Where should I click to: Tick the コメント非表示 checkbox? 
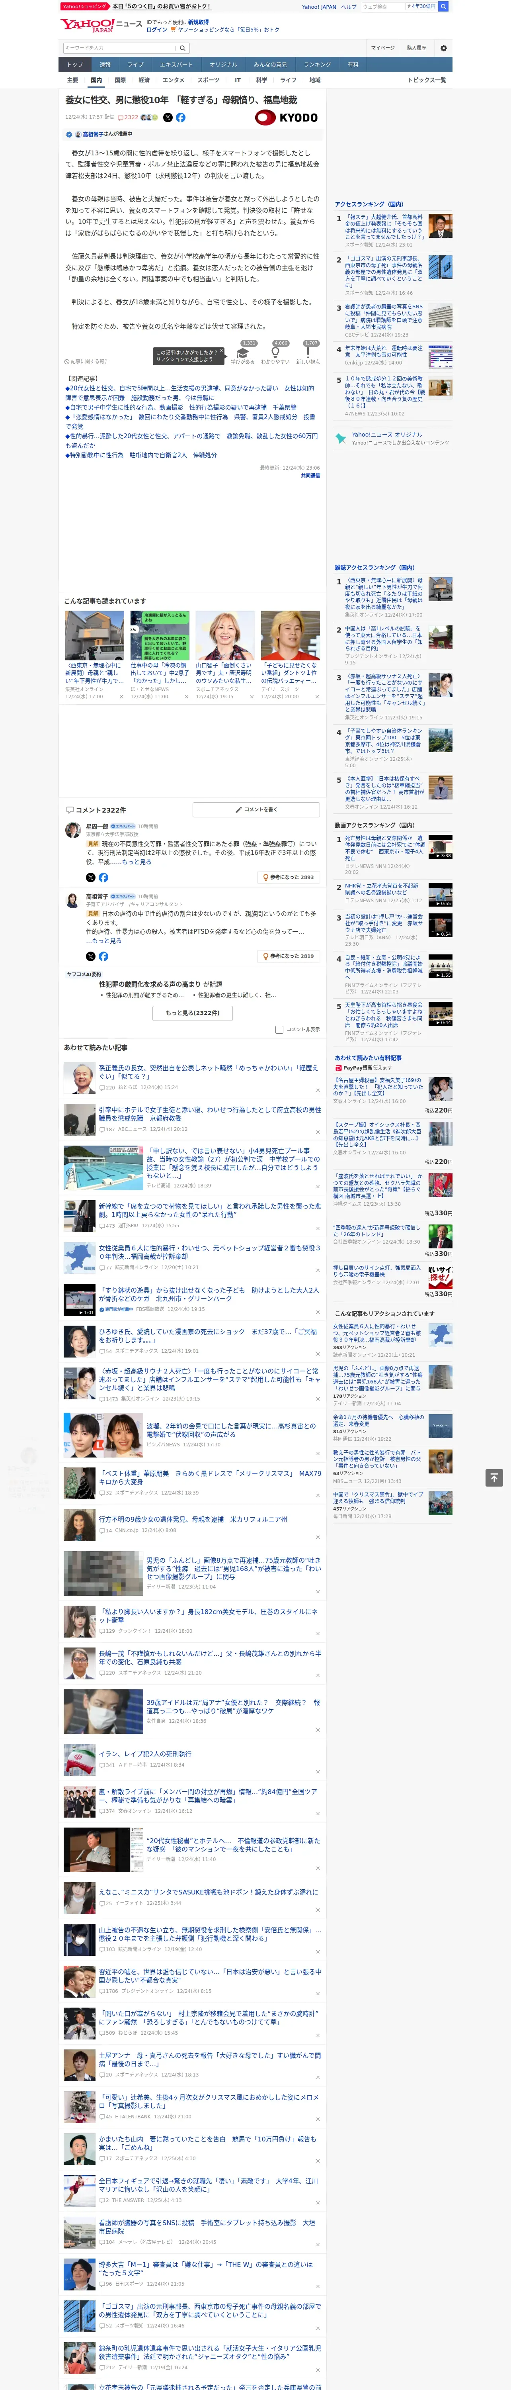279,1029
